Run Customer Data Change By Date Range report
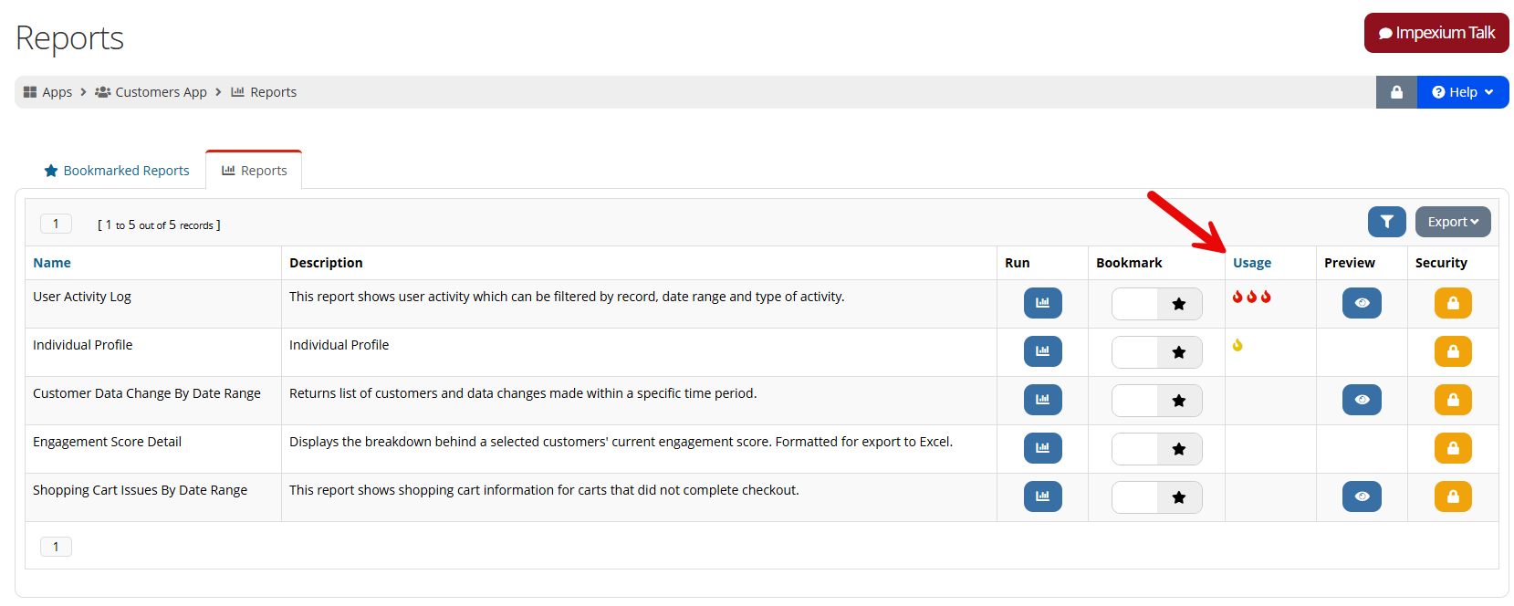 coord(1042,400)
